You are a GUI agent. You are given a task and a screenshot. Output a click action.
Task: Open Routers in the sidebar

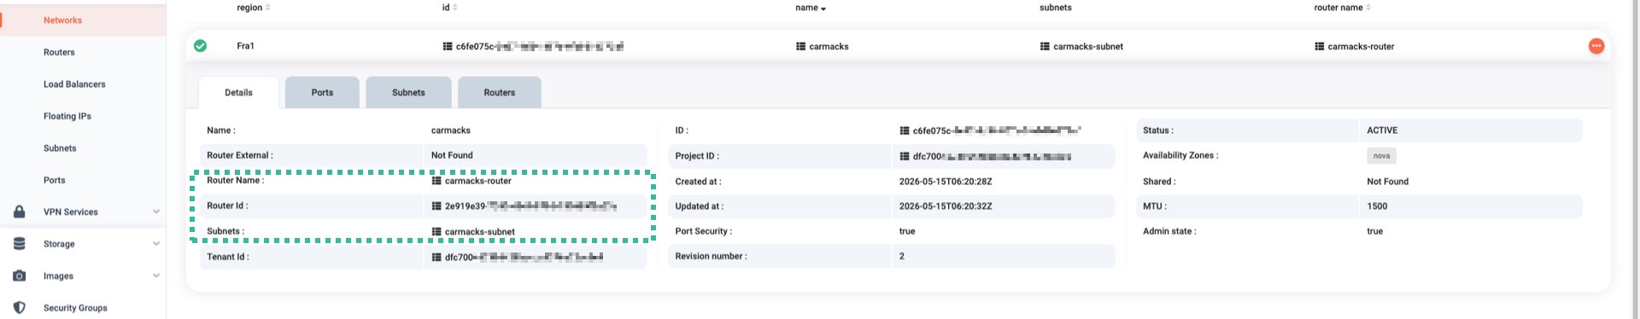pyautogui.click(x=59, y=52)
